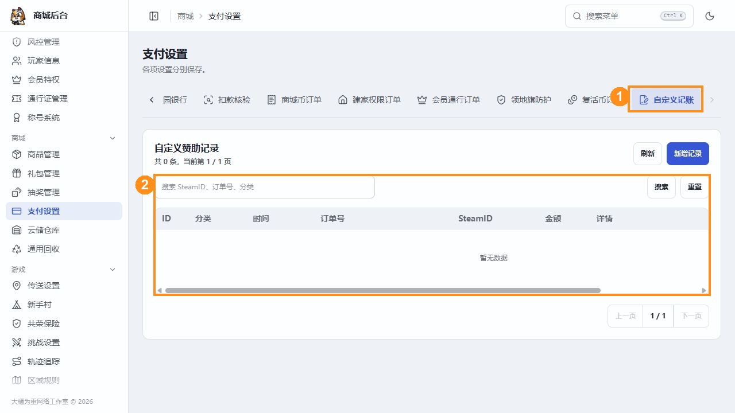Click the mall backend logo avatar

[18, 16]
